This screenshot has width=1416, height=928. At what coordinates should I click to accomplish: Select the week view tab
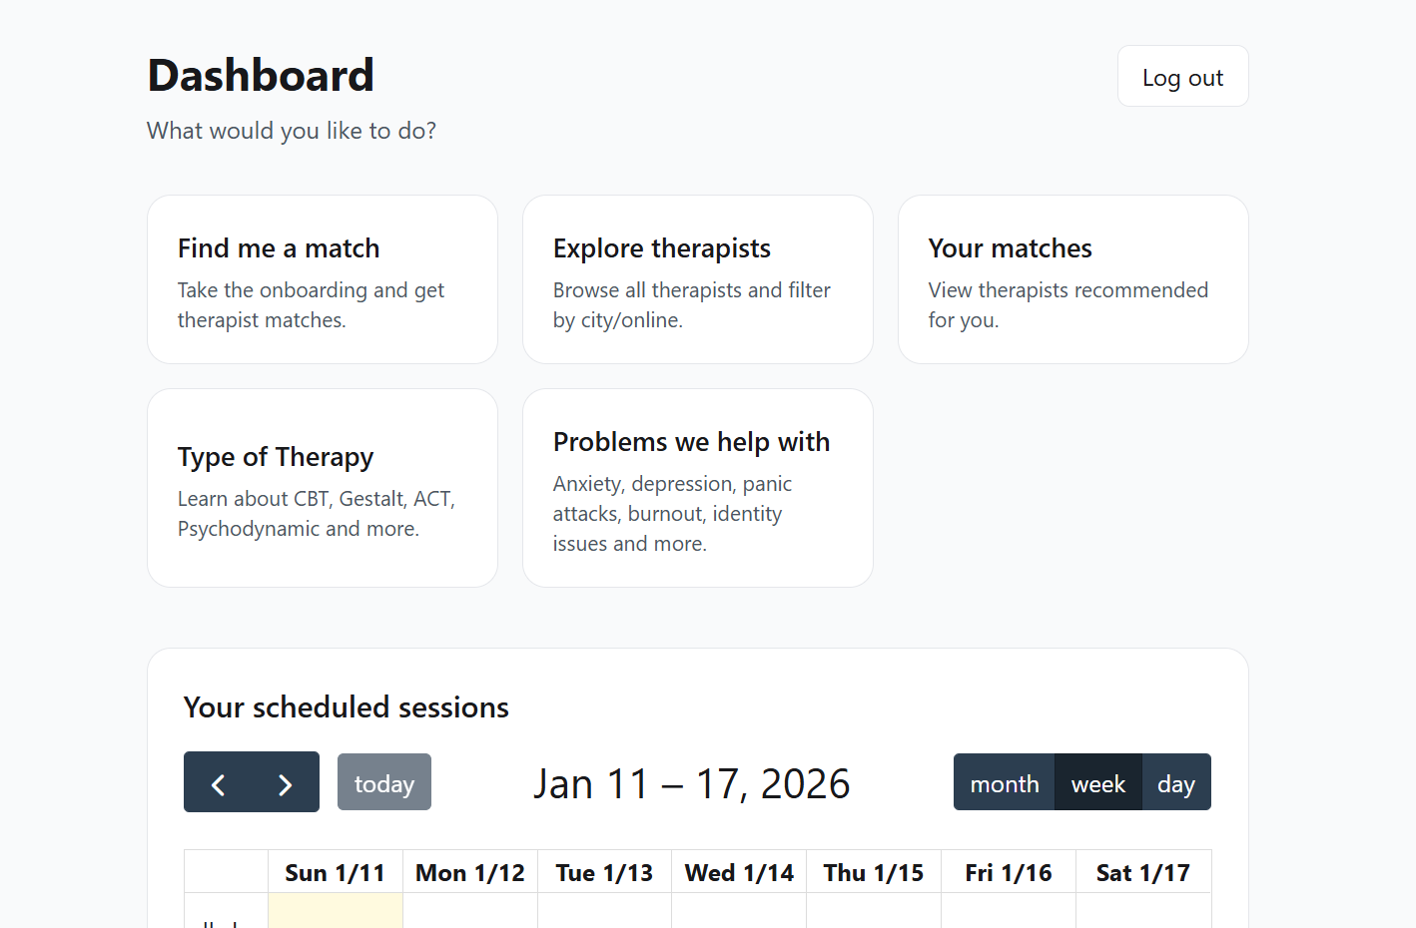[x=1097, y=783]
